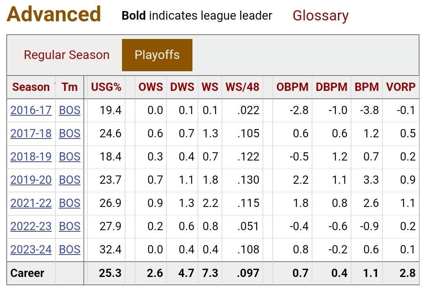Click BOS team link in 2016-17 row
This screenshot has width=425, height=288.
[x=70, y=110]
